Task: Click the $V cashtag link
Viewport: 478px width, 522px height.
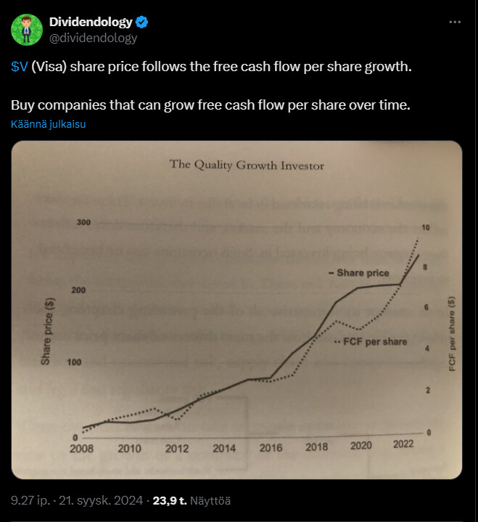Action: coord(19,67)
